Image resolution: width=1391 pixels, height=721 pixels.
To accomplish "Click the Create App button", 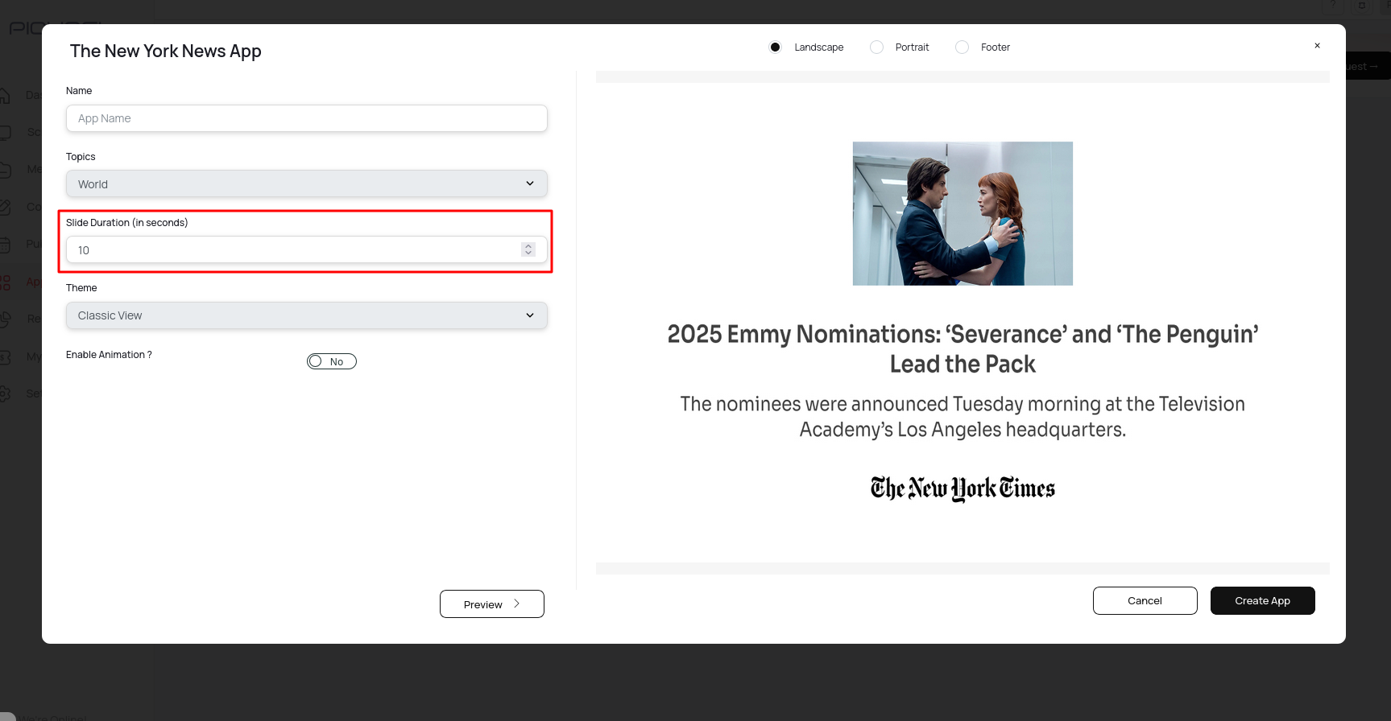I will 1263,601.
